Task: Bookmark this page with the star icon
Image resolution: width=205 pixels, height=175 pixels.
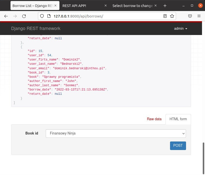Action: pyautogui.click(x=172, y=16)
